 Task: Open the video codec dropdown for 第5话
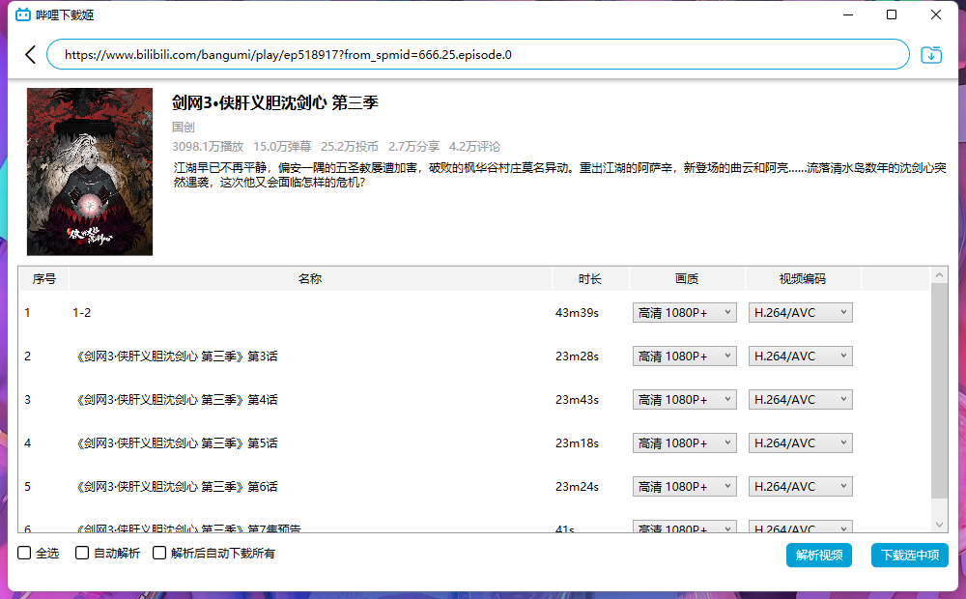pos(800,443)
